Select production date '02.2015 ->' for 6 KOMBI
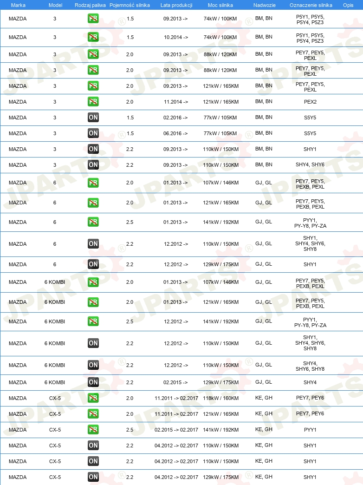The height and width of the screenshot is (485, 363). click(175, 382)
